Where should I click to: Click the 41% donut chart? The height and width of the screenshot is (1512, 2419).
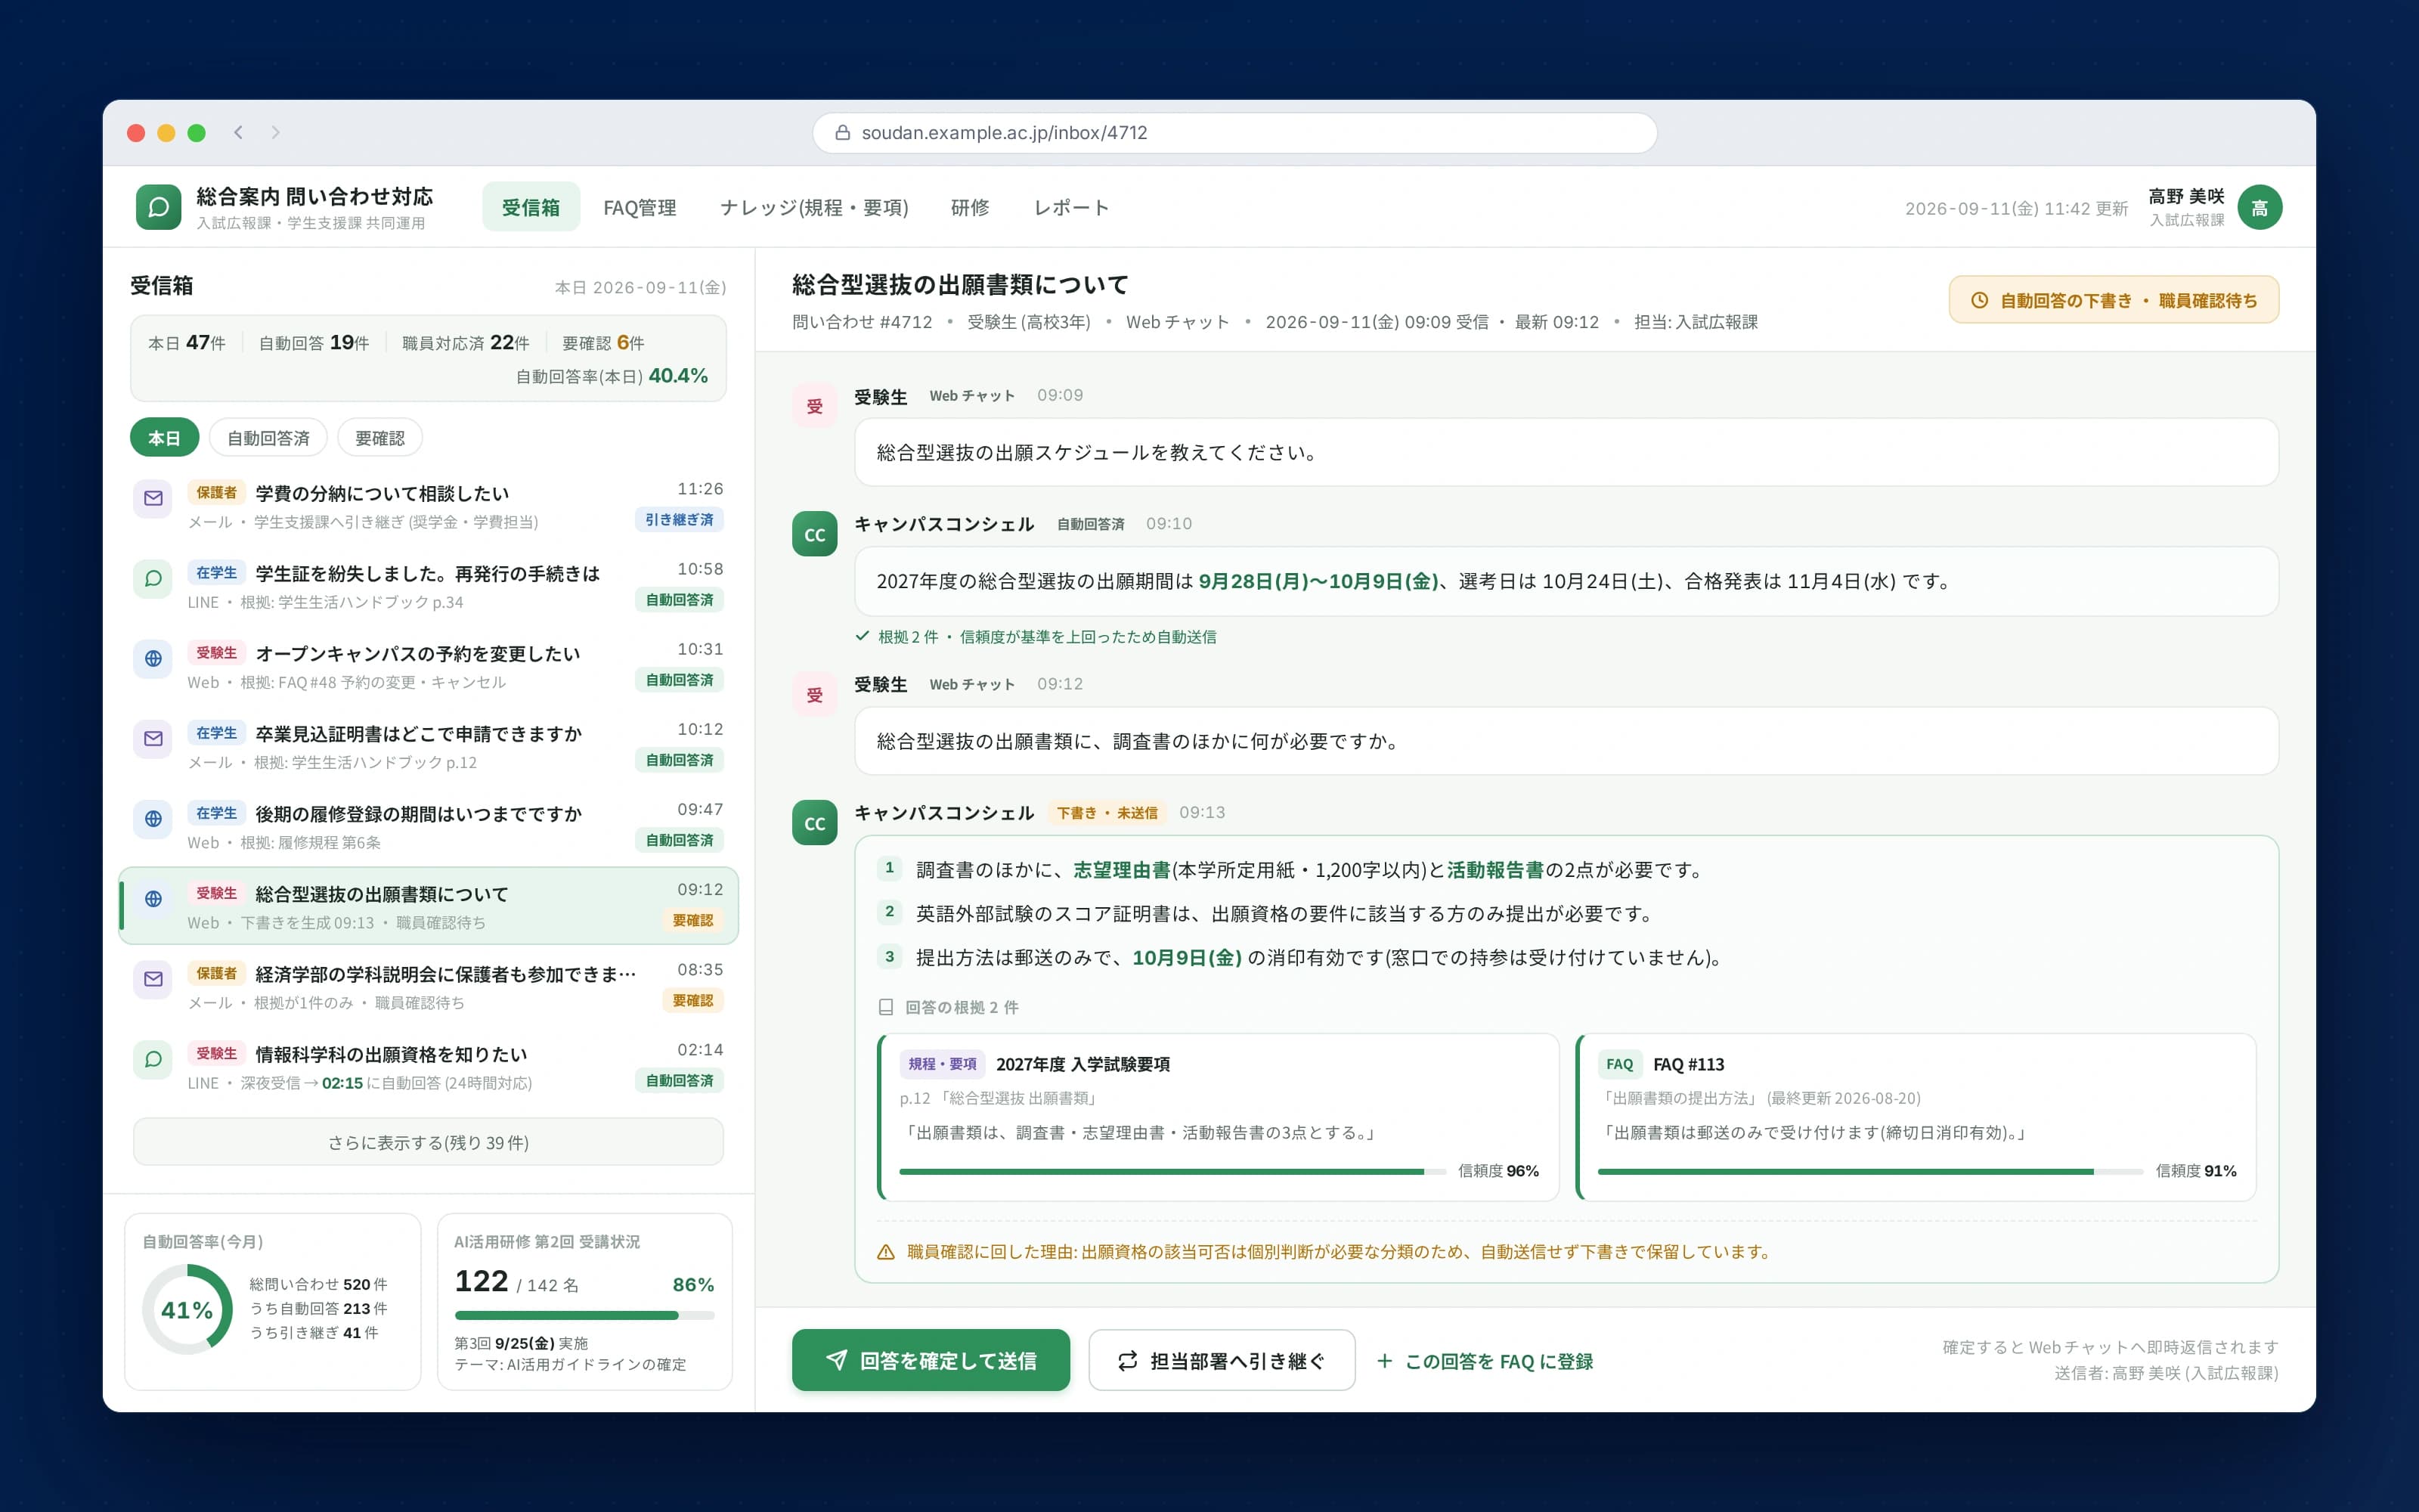click(x=187, y=1309)
